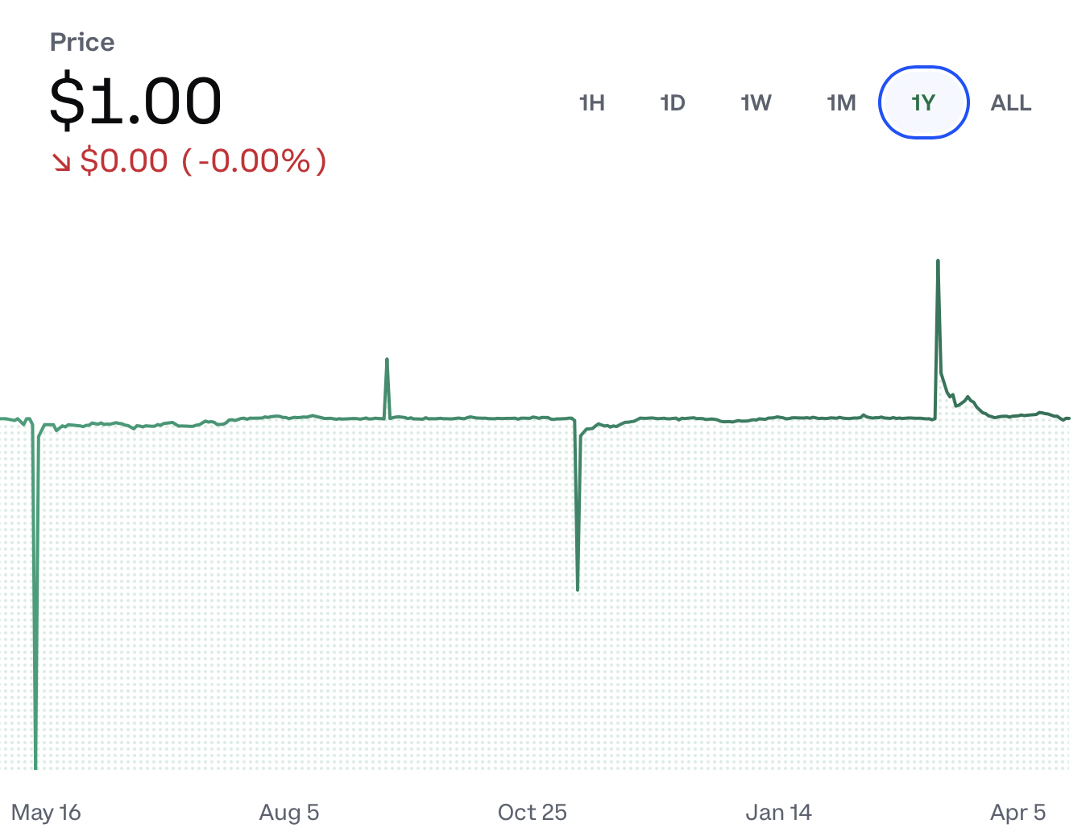1090x828 pixels.
Task: Click the small spike after Aug 5
Action: [x=387, y=360]
